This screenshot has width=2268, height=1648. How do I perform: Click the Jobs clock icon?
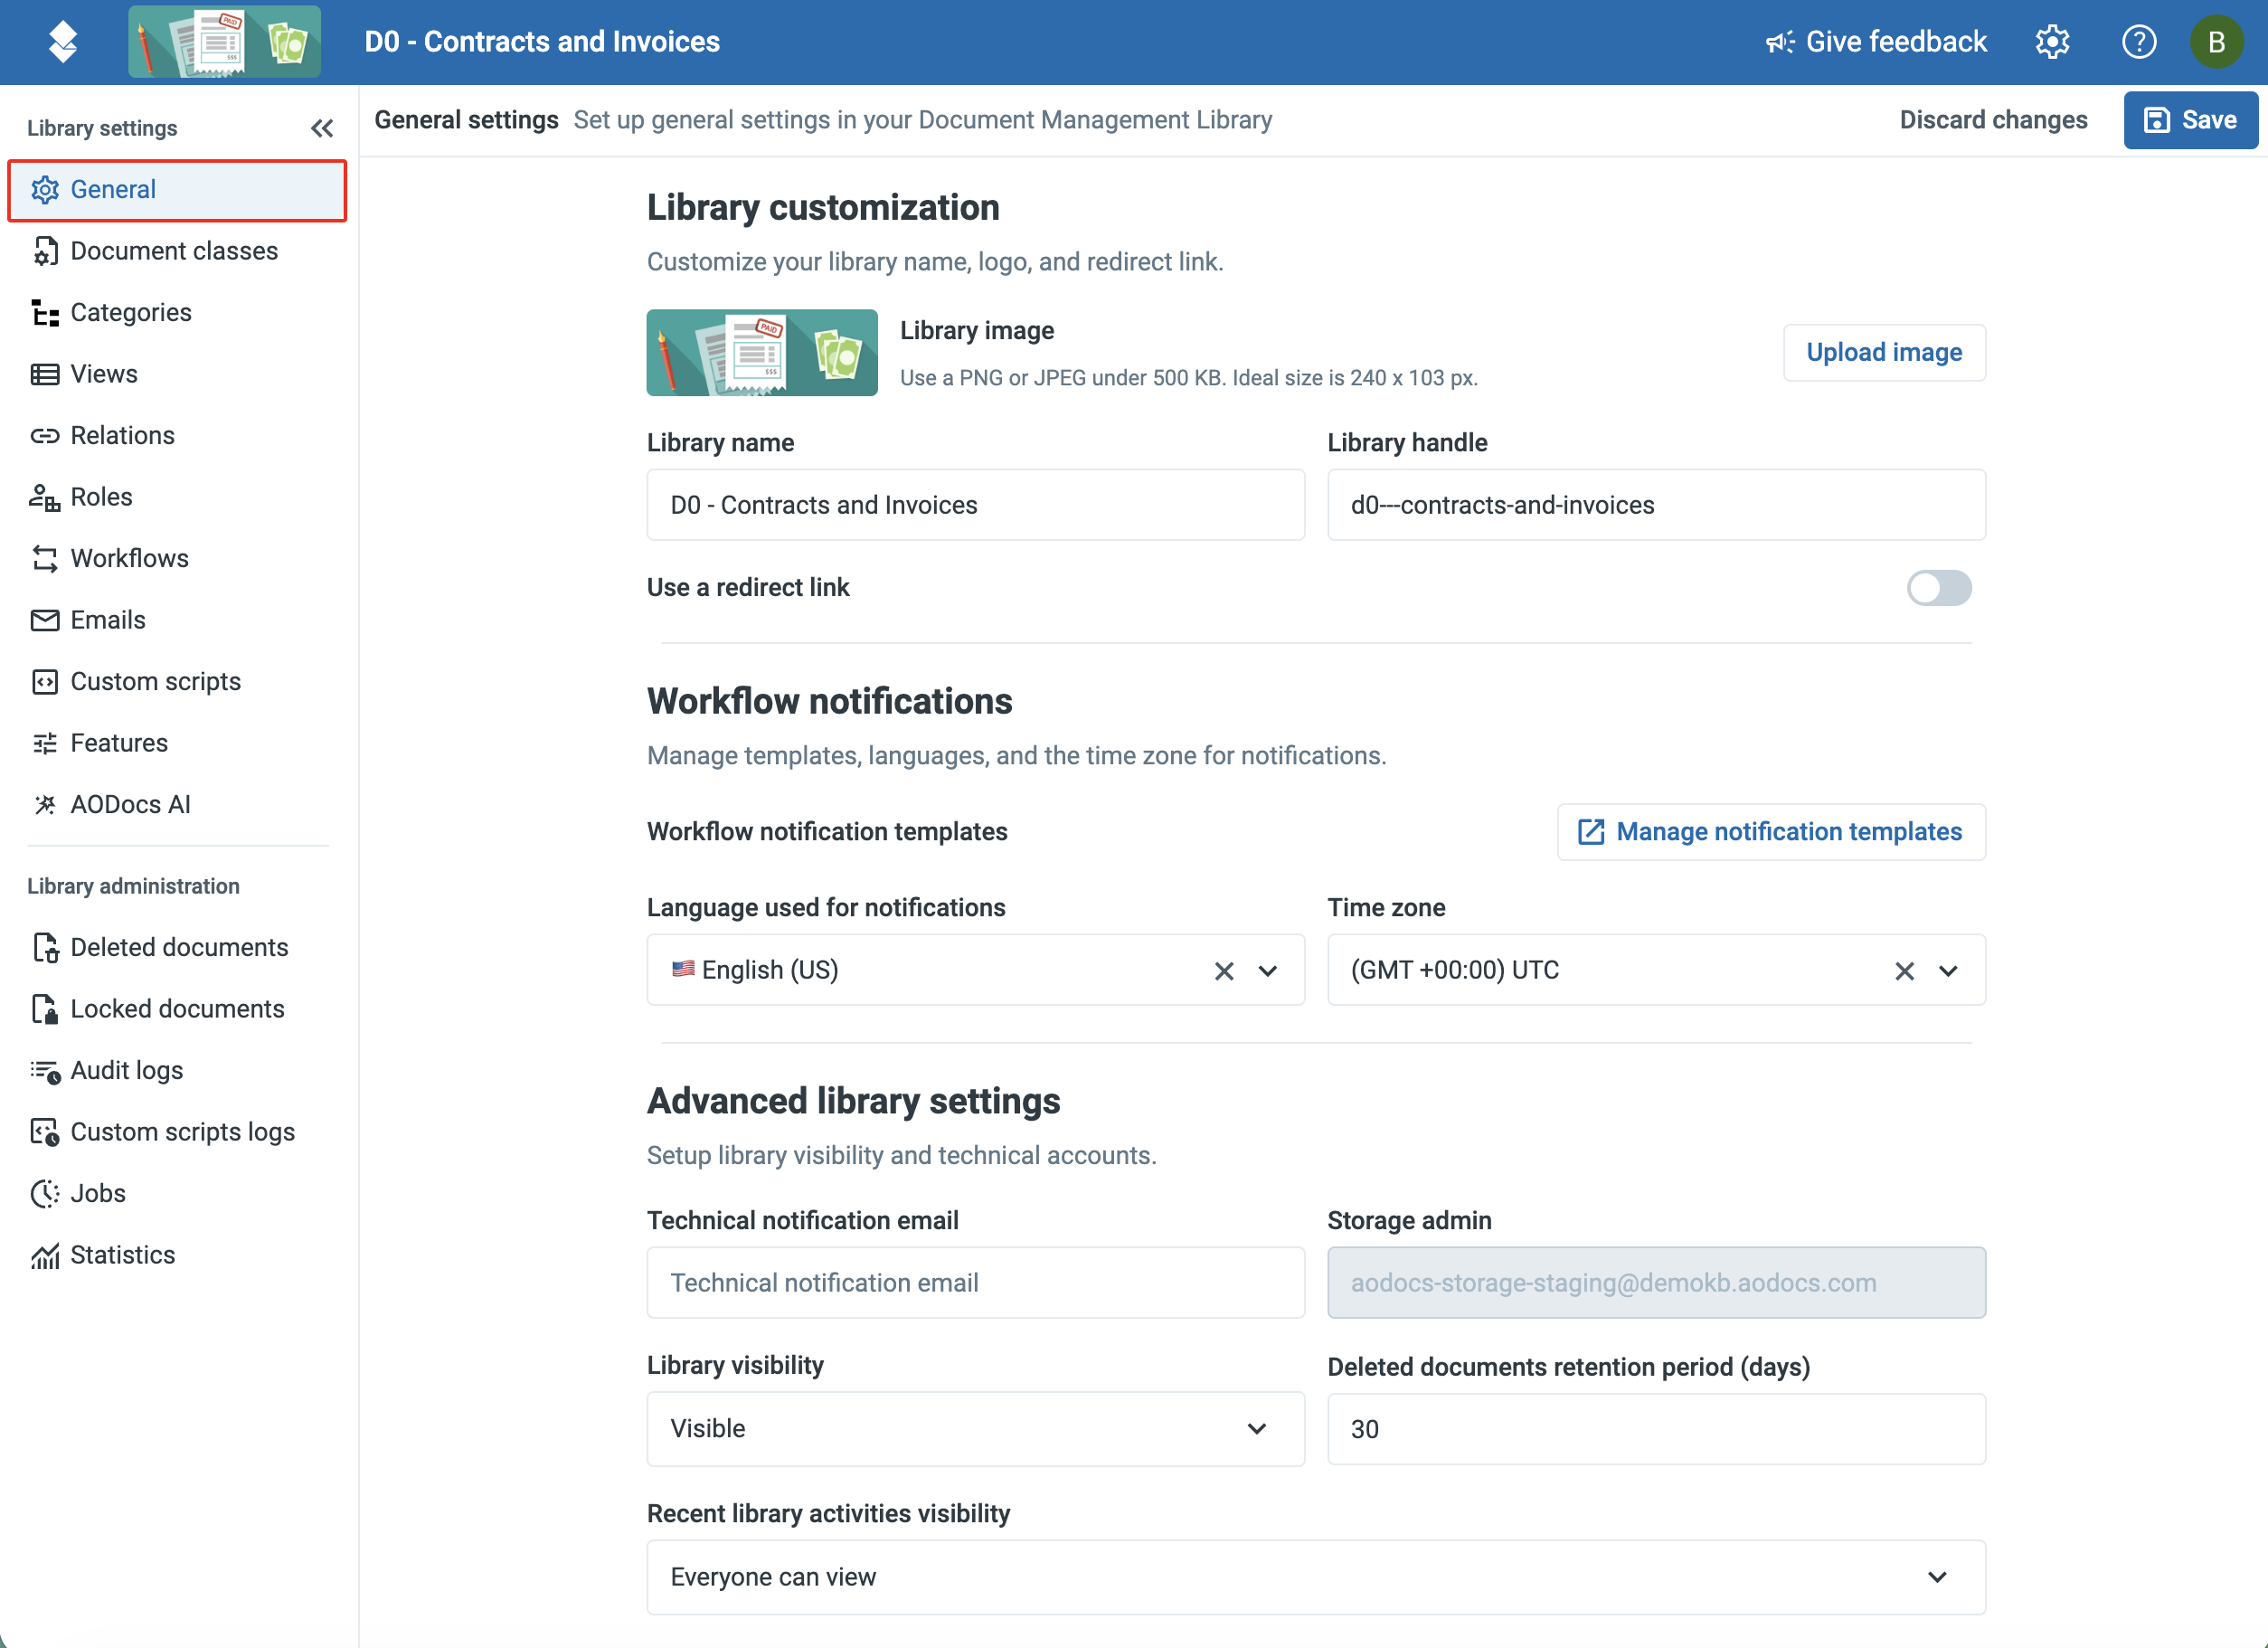tap(45, 1194)
